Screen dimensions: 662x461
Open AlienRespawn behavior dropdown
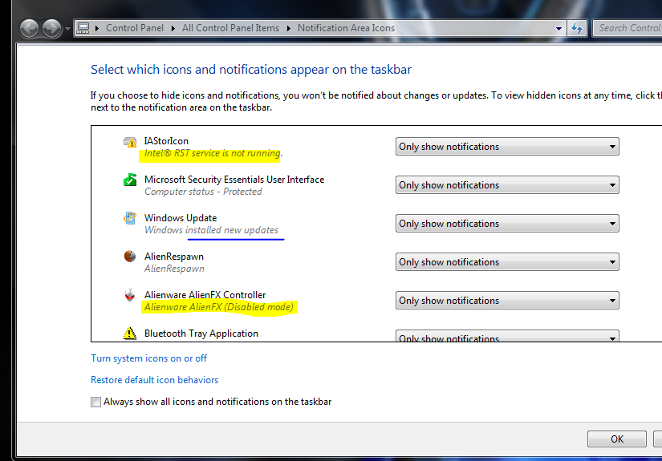tap(507, 262)
